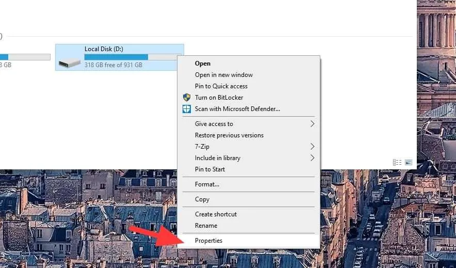The height and width of the screenshot is (268, 456).
Task: Choose Create shortcut option
Action: [x=249, y=214]
